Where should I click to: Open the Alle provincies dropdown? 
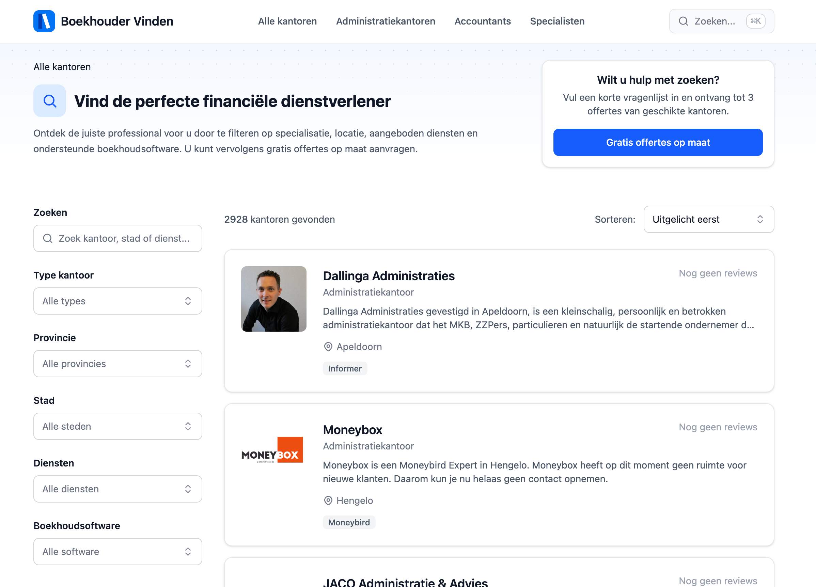tap(117, 364)
